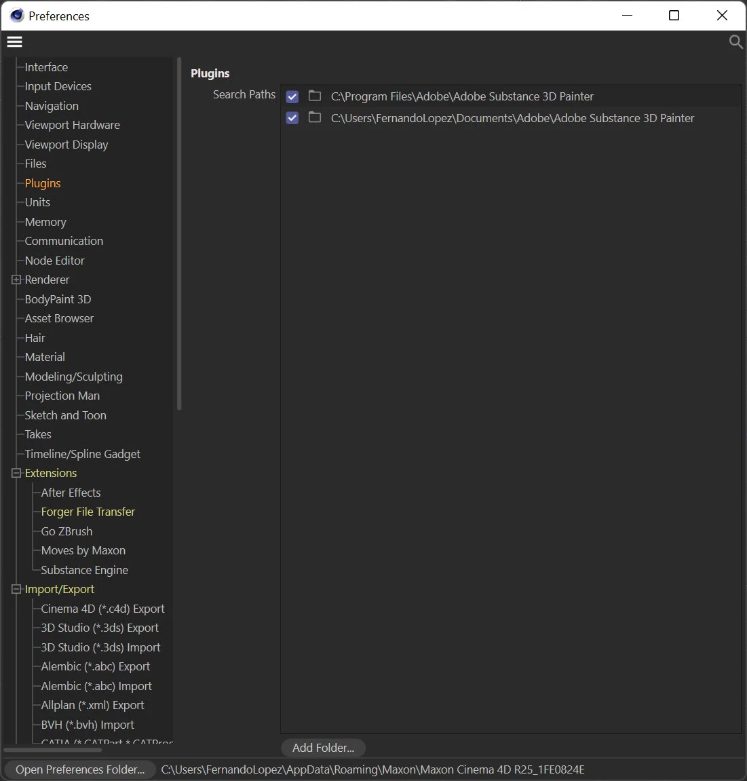Select Moves by Maxon
Screen dimensions: 747x781
(x=83, y=551)
